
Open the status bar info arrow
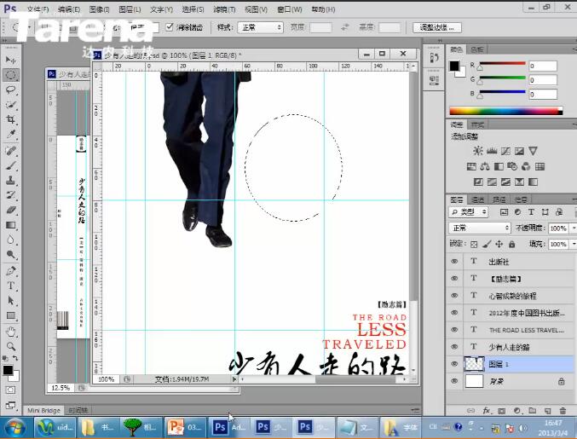click(234, 379)
